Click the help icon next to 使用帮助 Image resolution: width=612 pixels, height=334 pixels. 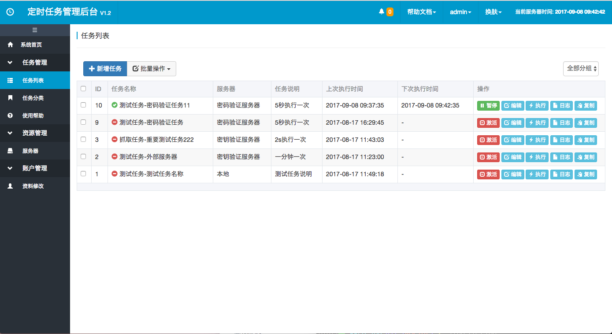point(10,115)
